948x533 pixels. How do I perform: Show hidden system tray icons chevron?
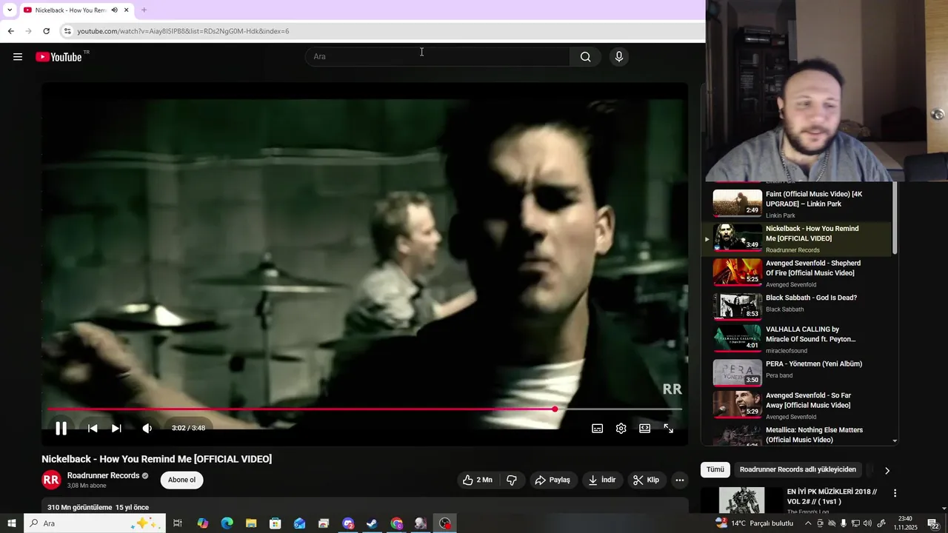click(x=808, y=523)
